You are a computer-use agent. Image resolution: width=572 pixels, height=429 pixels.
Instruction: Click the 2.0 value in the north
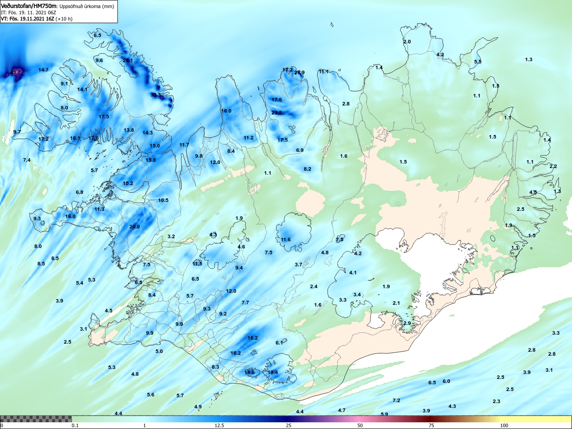[407, 42]
